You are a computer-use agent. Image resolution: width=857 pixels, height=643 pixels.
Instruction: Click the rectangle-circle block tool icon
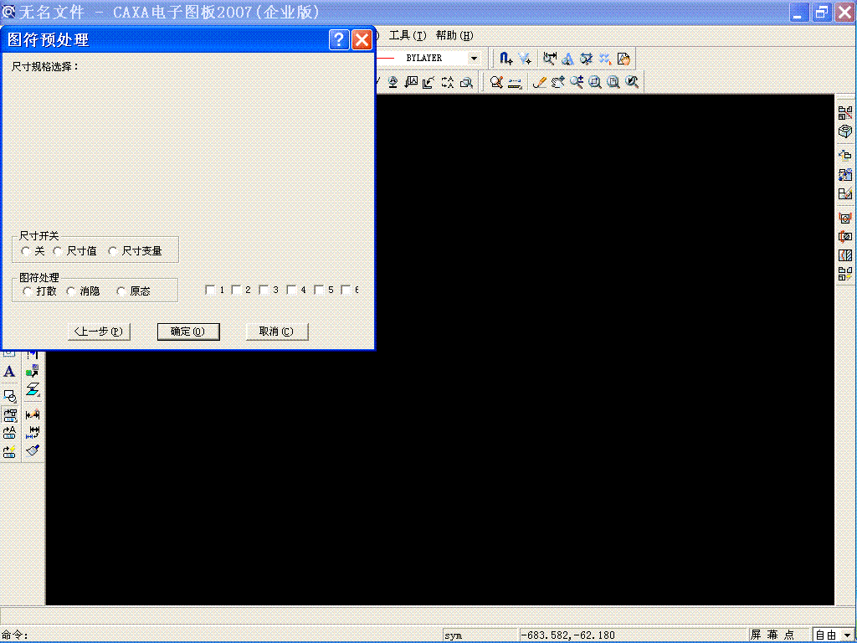point(10,395)
